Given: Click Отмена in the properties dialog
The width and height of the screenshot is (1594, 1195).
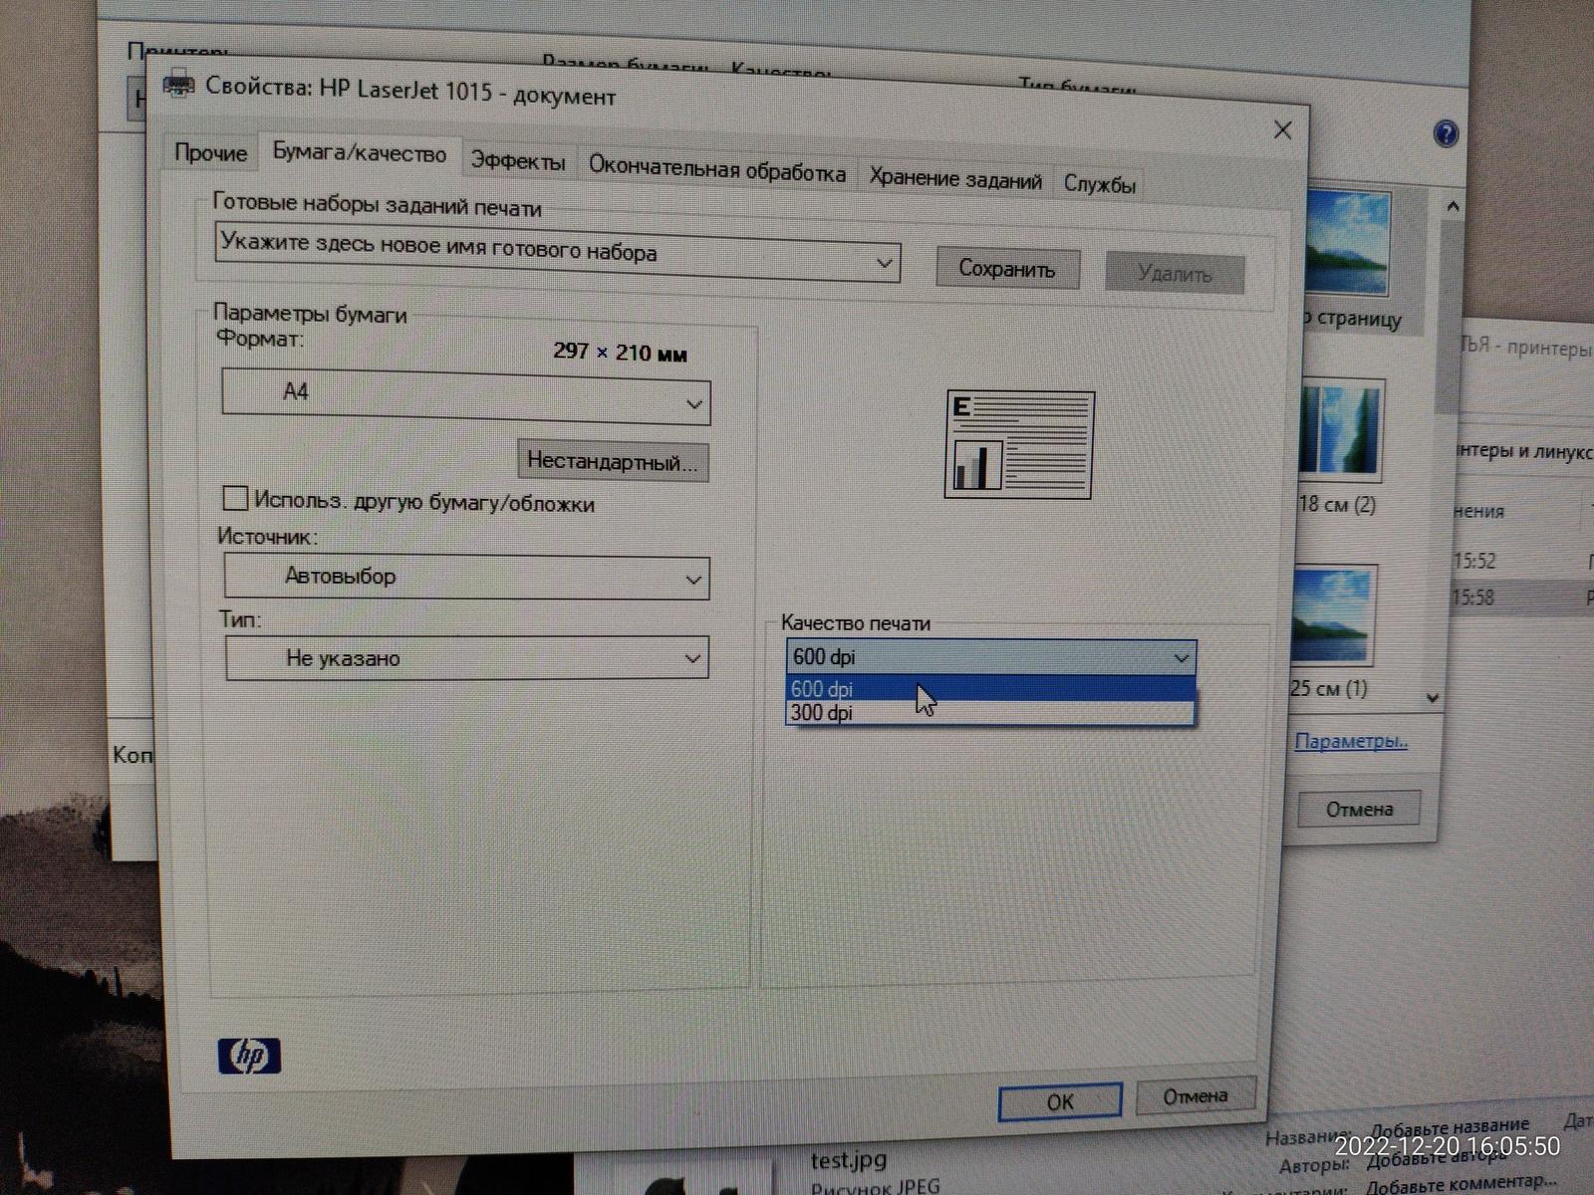Looking at the screenshot, I should [x=1195, y=1096].
